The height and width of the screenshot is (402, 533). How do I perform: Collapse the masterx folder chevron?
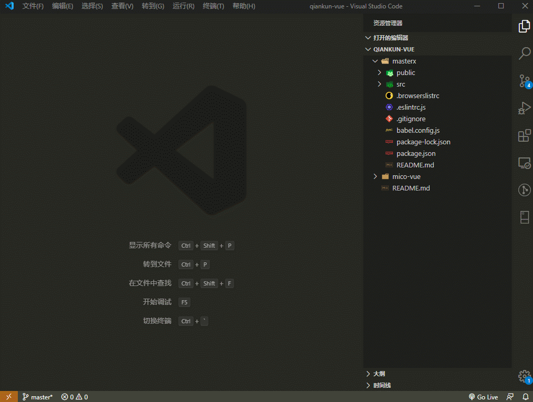375,61
